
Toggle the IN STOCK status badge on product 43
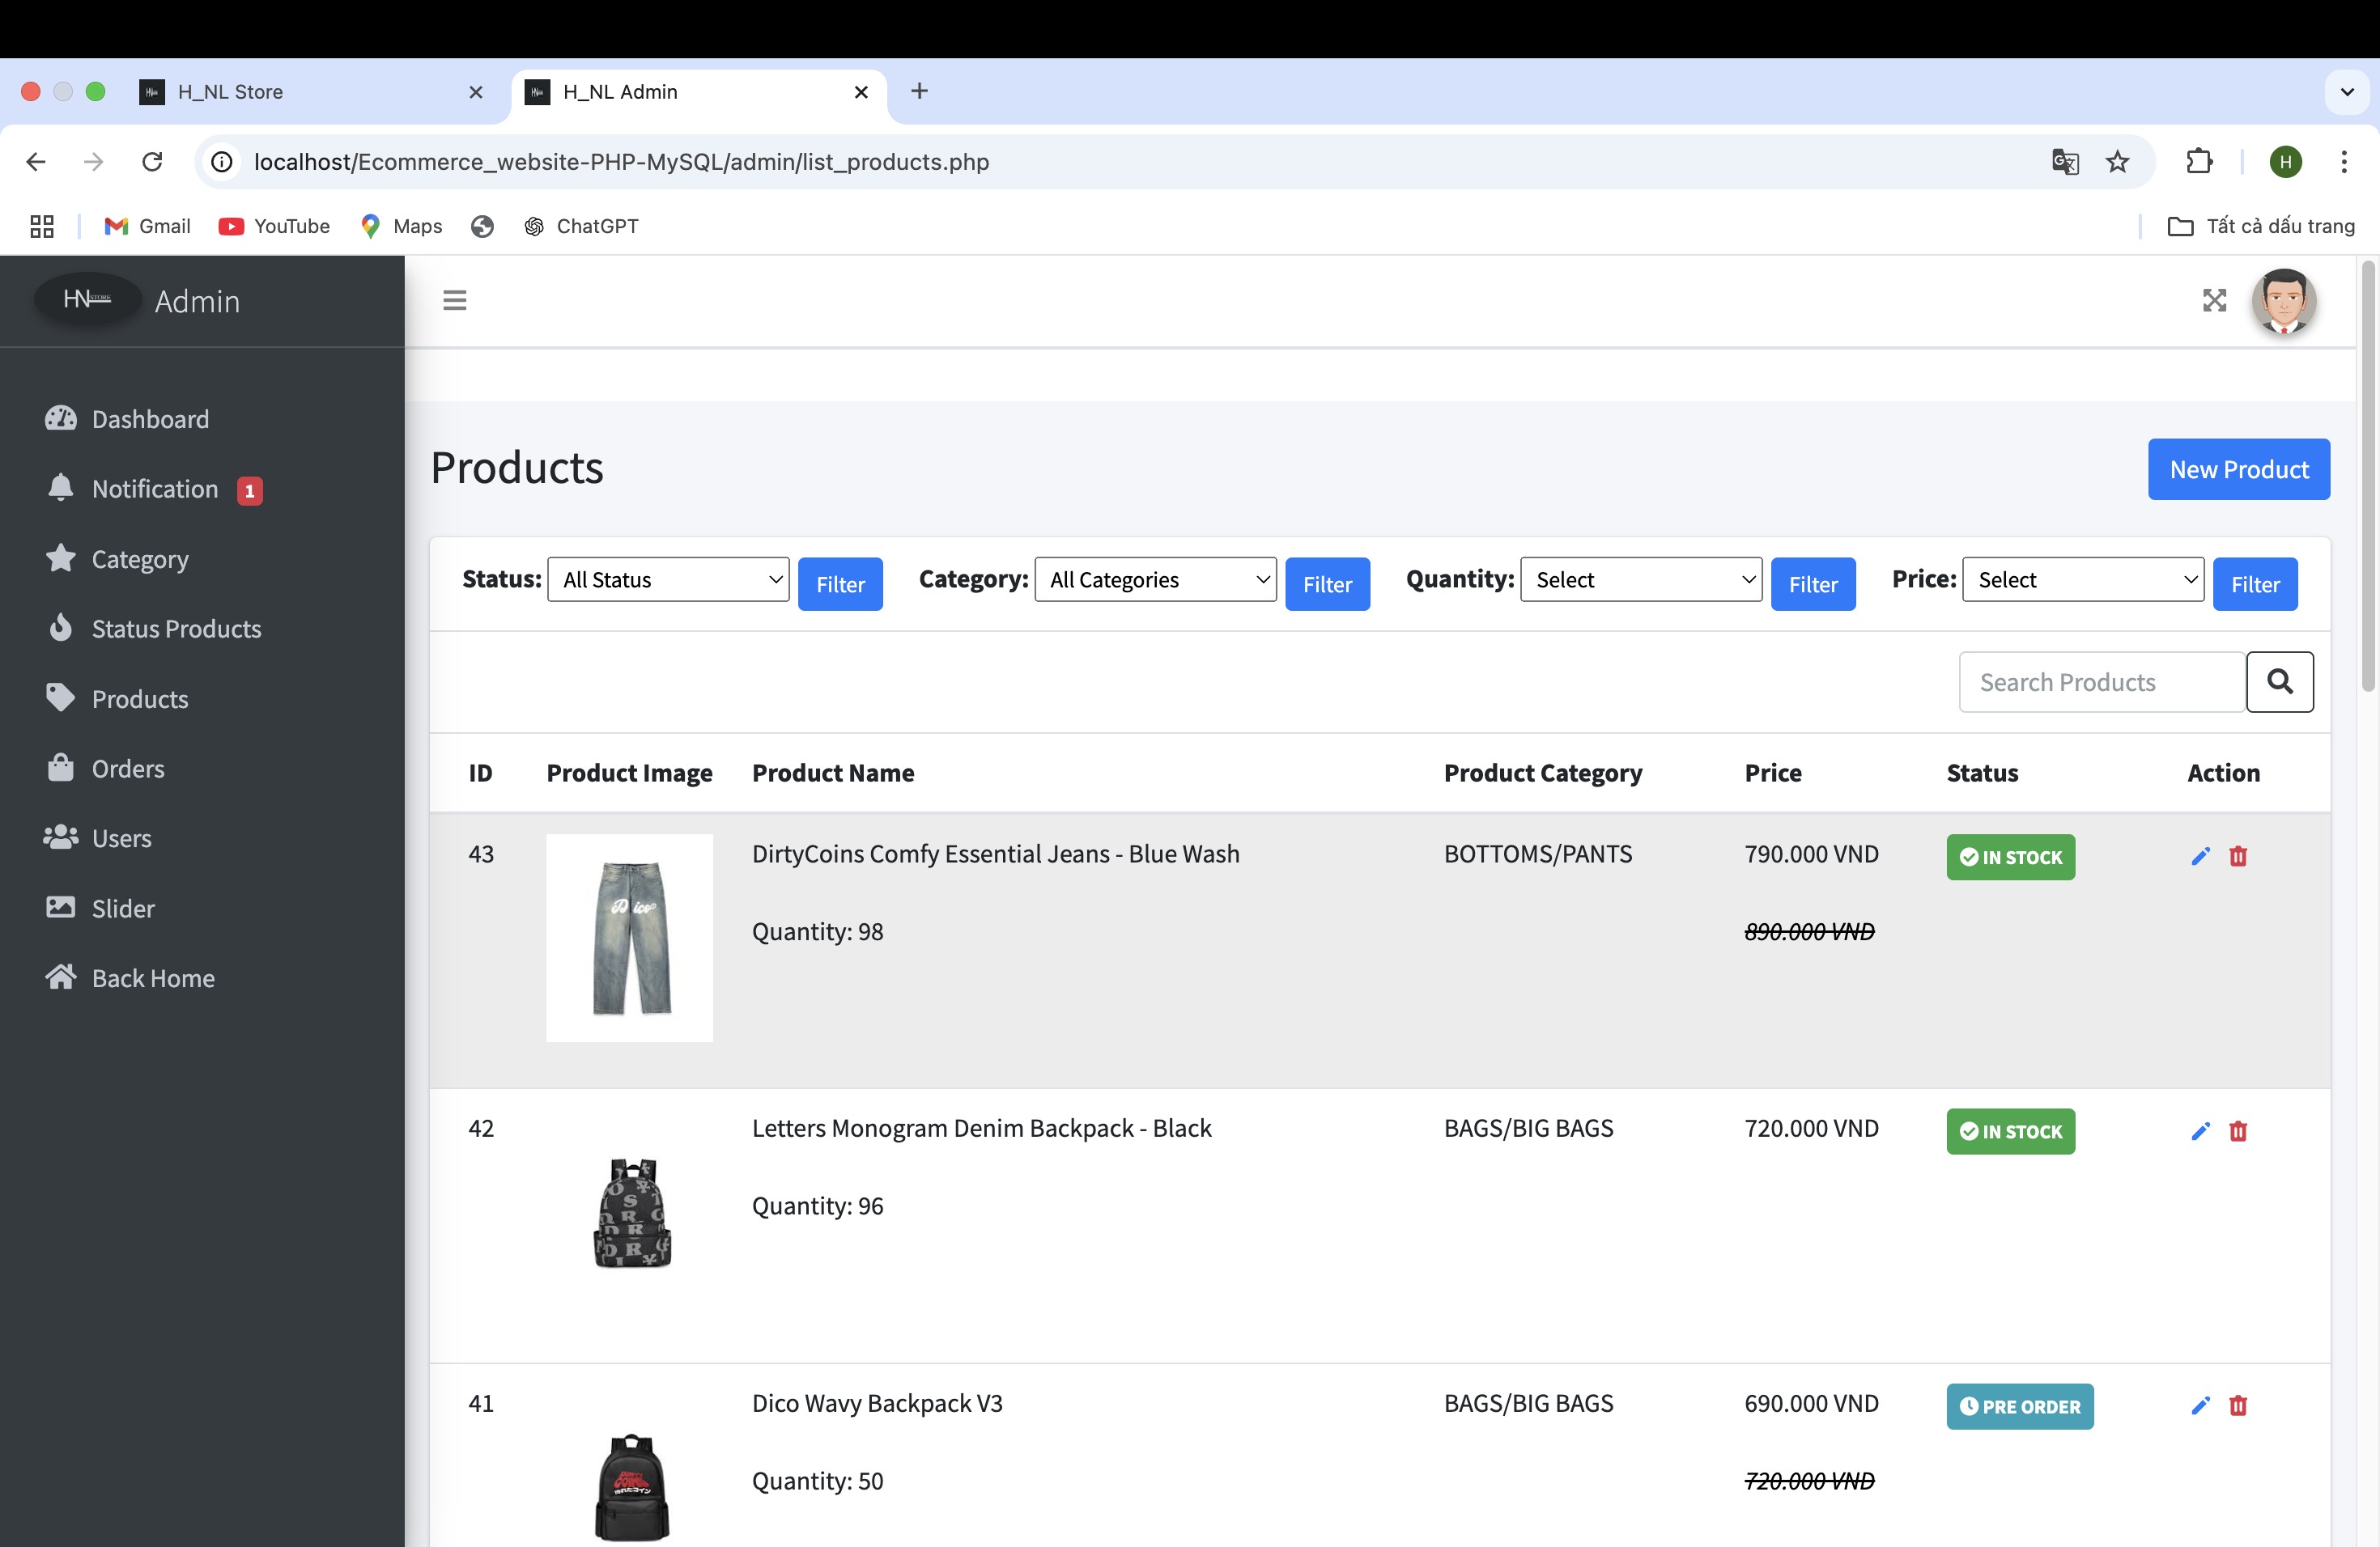tap(2011, 857)
